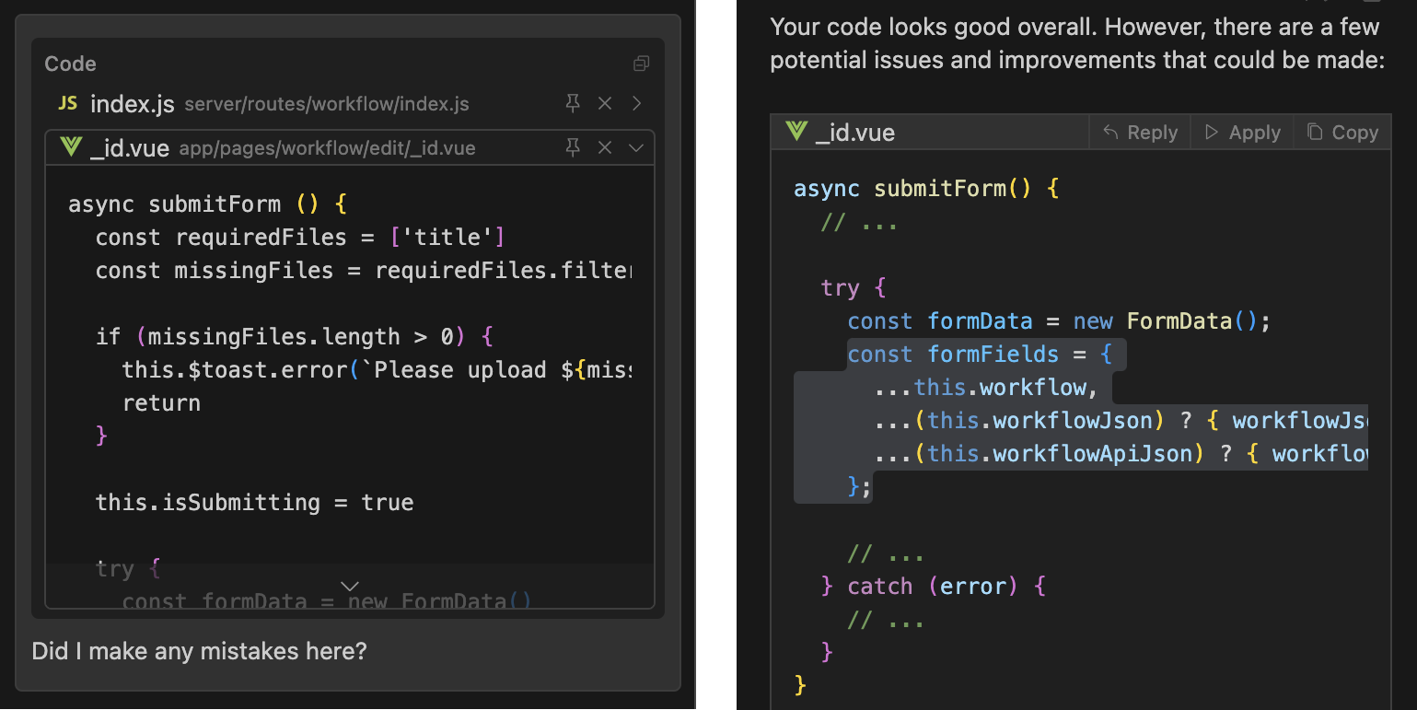
Task: Open _id.vue from the response code header
Action: [854, 133]
